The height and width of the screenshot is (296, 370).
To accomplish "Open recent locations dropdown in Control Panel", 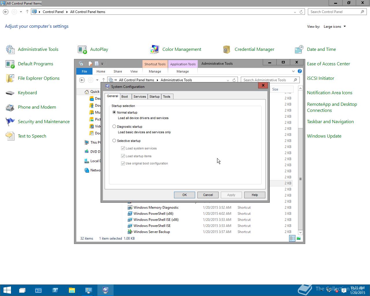I will [21, 12].
